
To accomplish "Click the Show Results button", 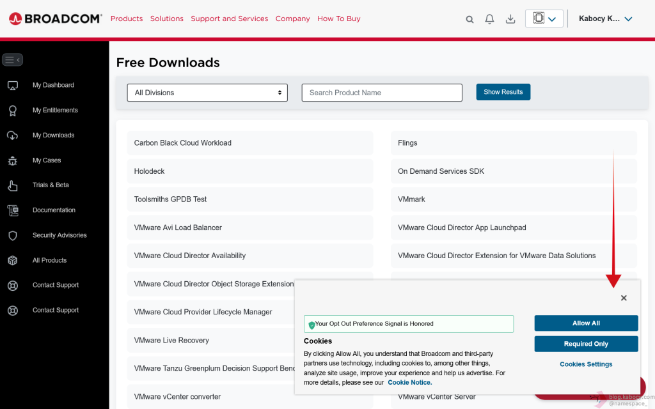I will tap(503, 92).
